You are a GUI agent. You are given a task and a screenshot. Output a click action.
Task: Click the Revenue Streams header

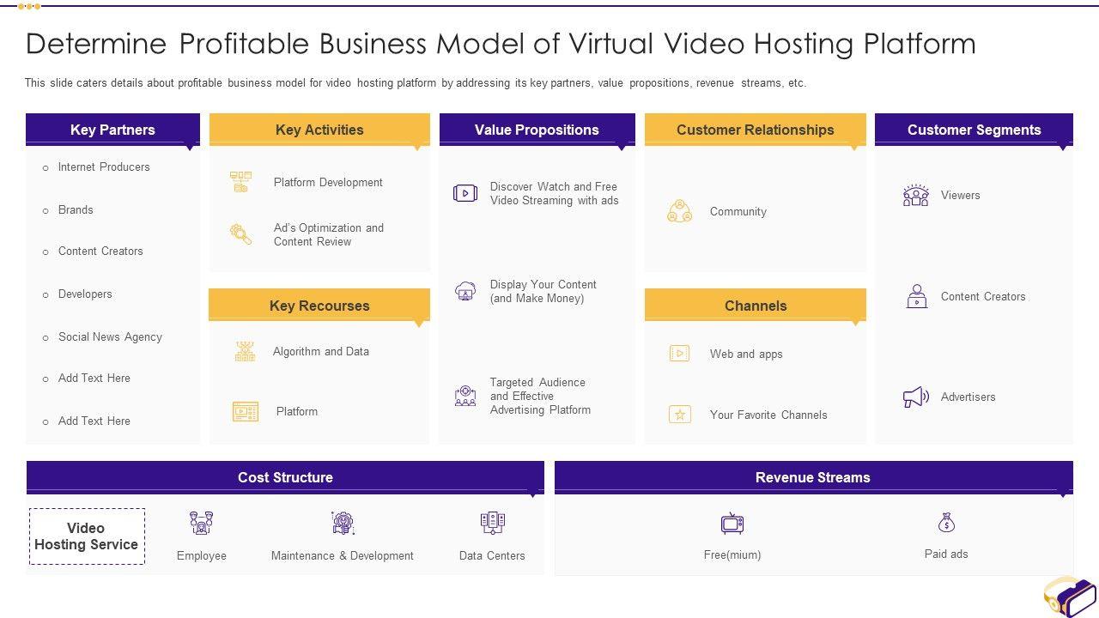(x=813, y=477)
